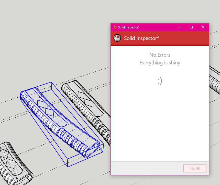
Task: Maximize the Solid Inspector² window
Action: tap(191, 27)
